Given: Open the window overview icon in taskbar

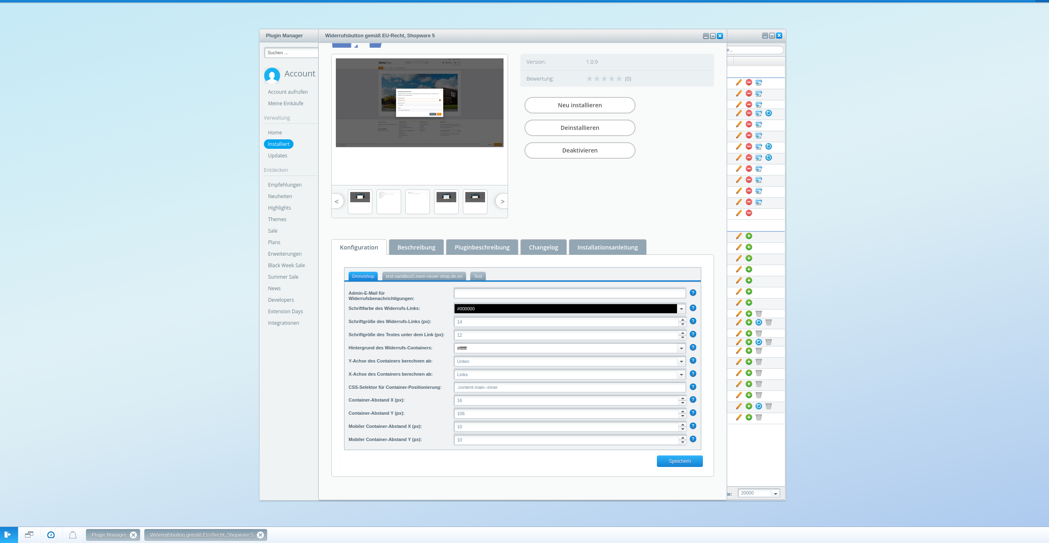Looking at the screenshot, I should click(x=29, y=535).
